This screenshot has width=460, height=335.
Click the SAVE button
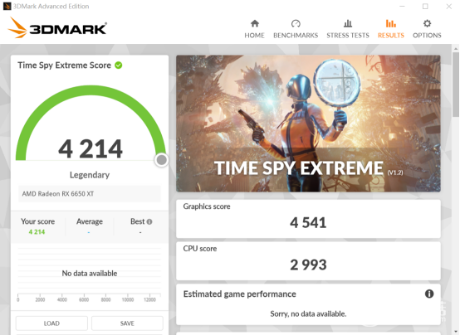pos(127,323)
